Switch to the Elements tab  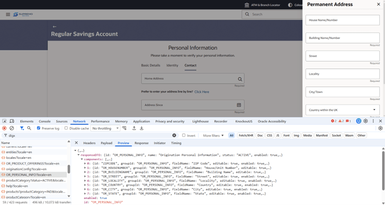point(27,121)
